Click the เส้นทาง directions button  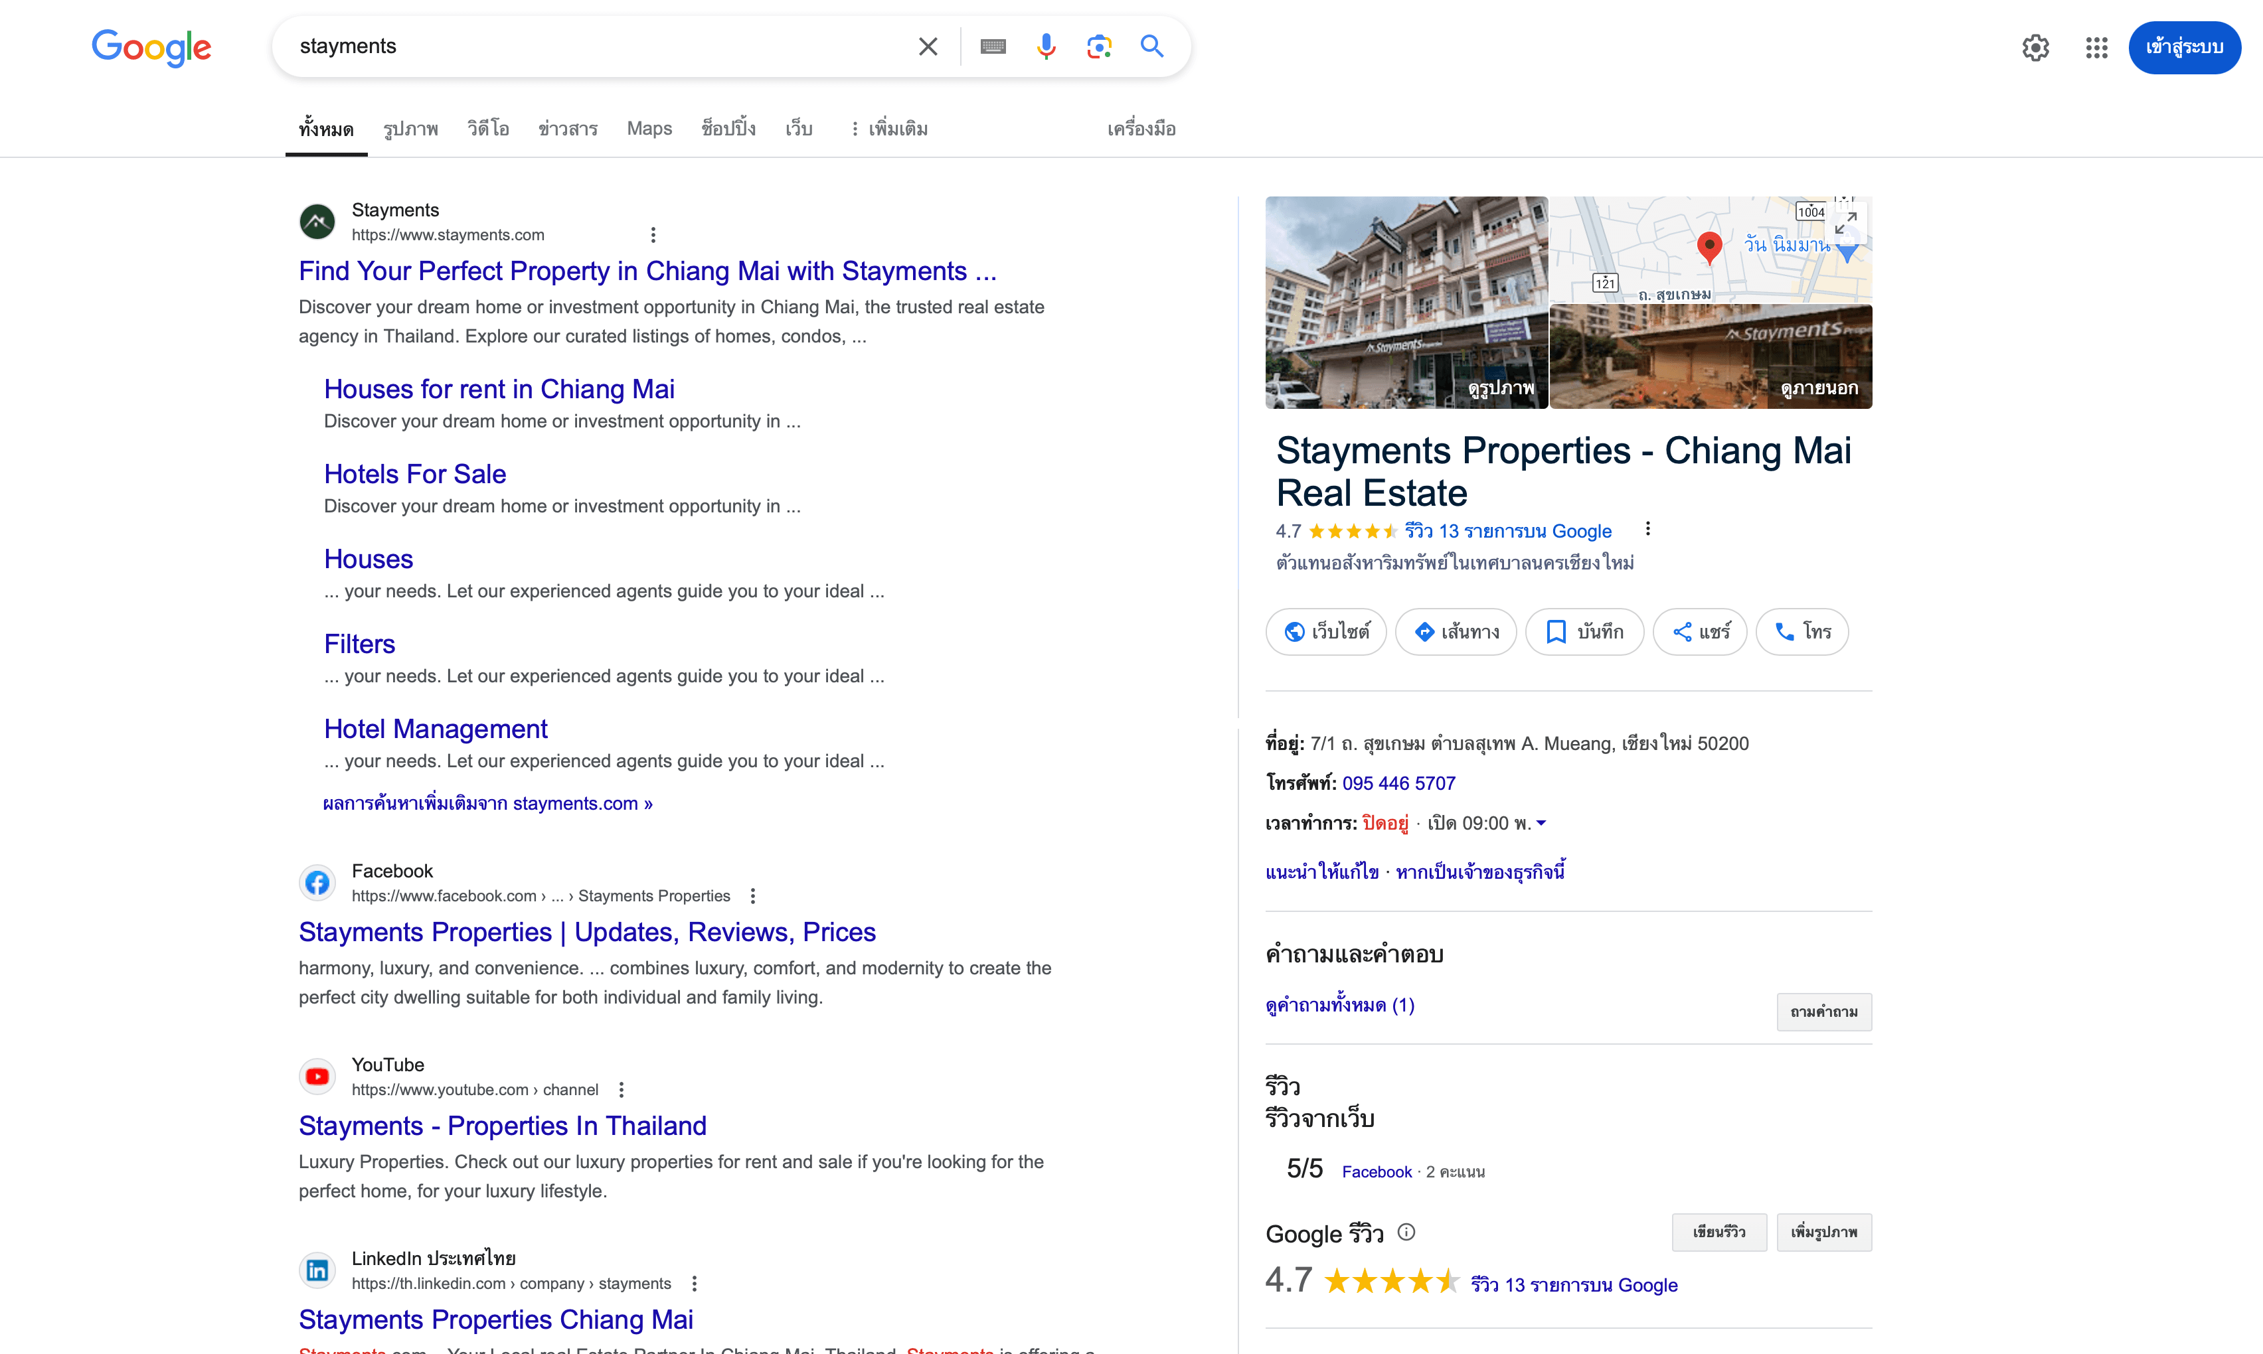[1455, 631]
